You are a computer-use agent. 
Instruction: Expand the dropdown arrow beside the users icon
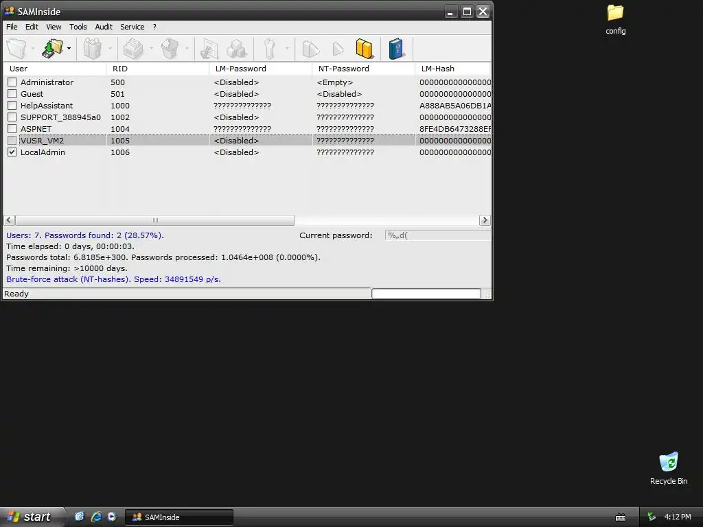[110, 49]
